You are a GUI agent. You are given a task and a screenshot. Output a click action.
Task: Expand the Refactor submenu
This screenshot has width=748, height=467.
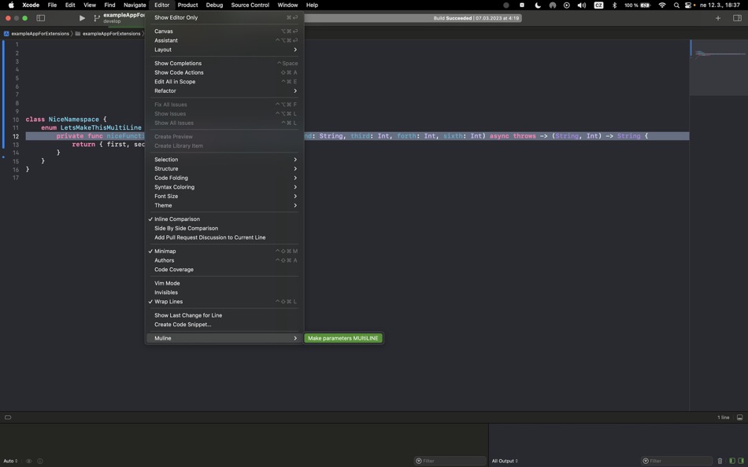pos(224,91)
